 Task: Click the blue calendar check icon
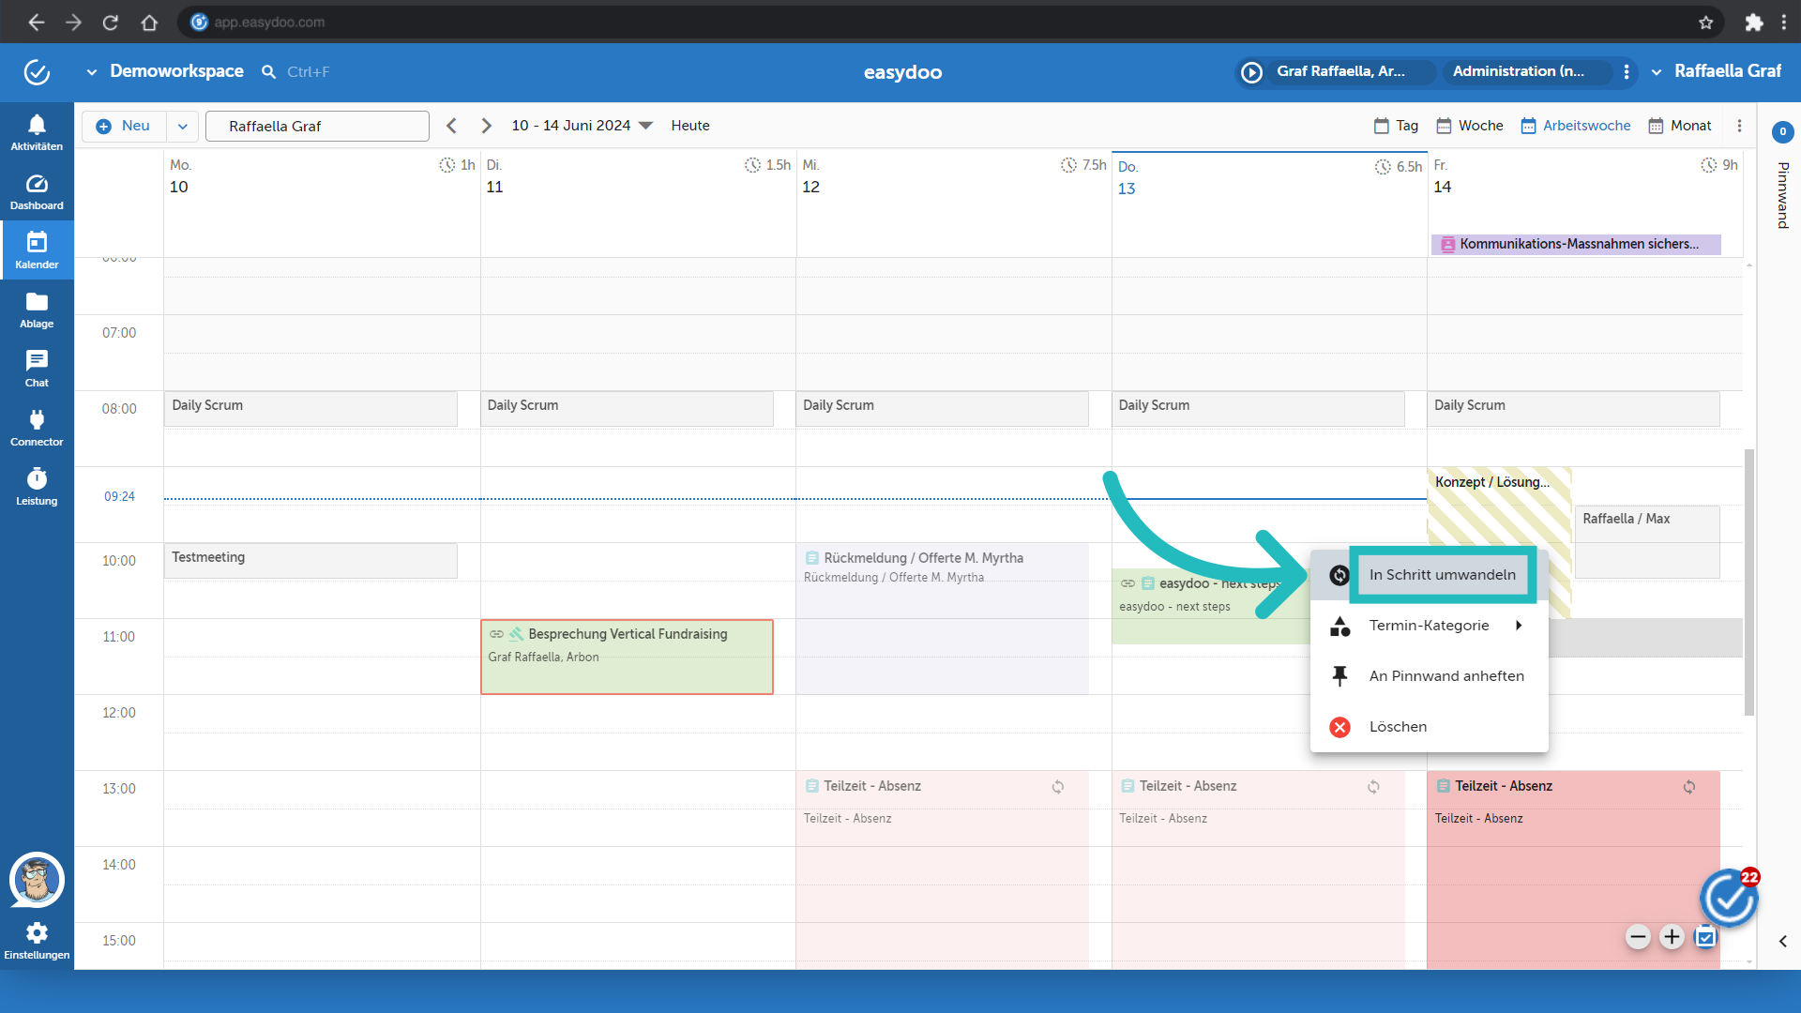coord(1705,936)
